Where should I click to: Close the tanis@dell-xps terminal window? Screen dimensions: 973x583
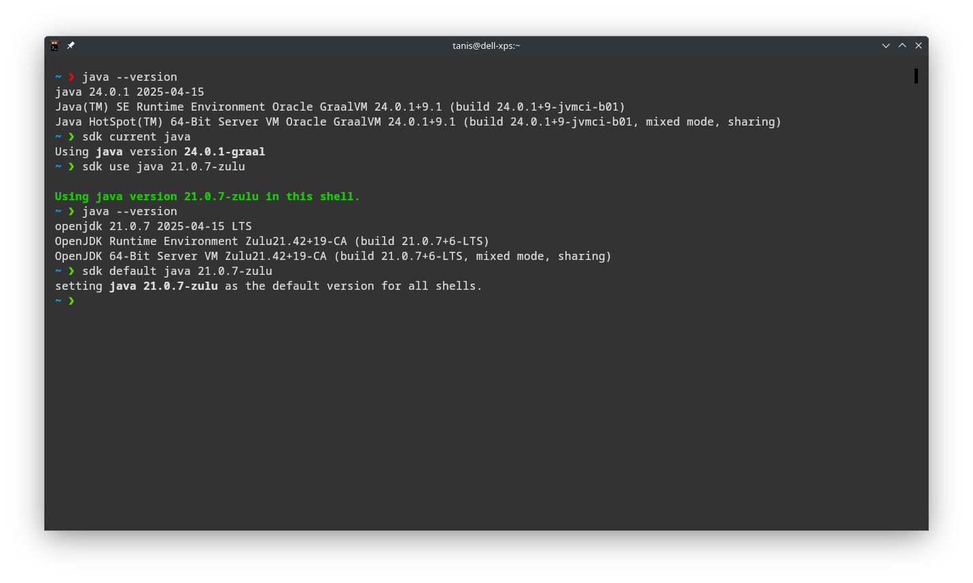(919, 45)
